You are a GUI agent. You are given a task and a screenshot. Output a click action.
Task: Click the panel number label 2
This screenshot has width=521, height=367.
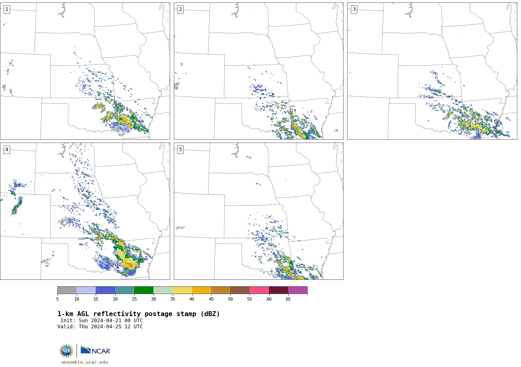(180, 9)
